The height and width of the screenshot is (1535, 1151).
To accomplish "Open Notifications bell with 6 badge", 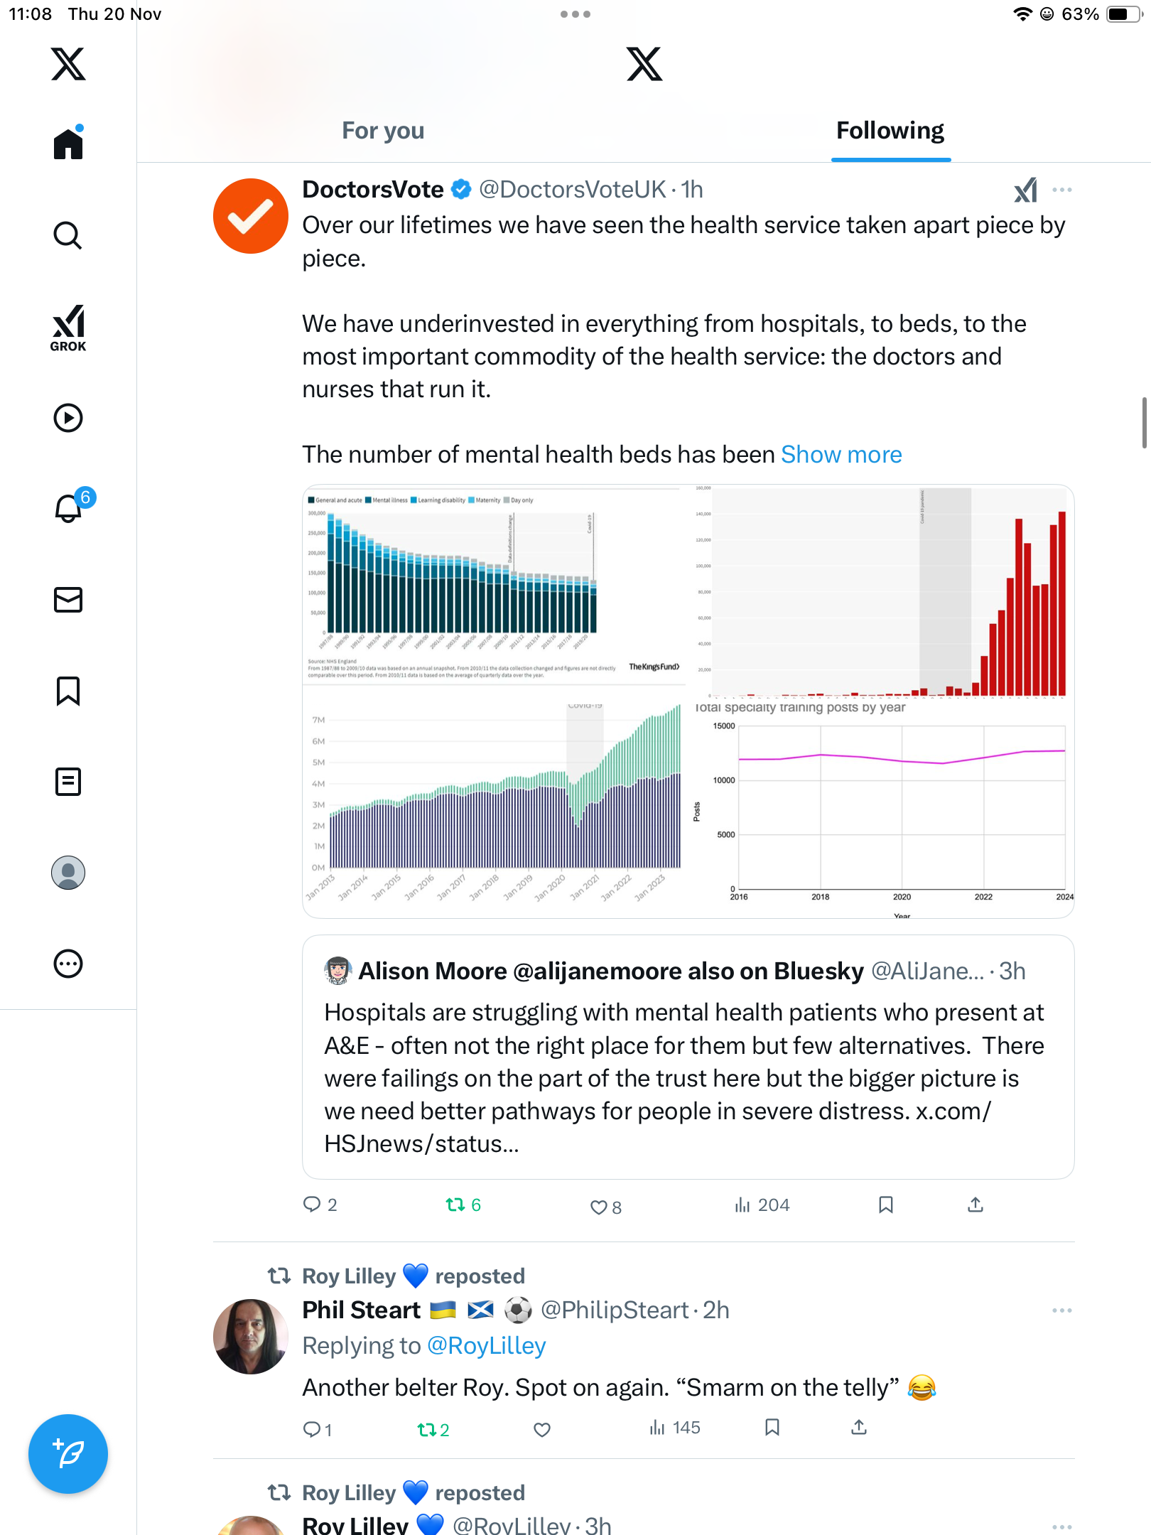I will coord(70,508).
